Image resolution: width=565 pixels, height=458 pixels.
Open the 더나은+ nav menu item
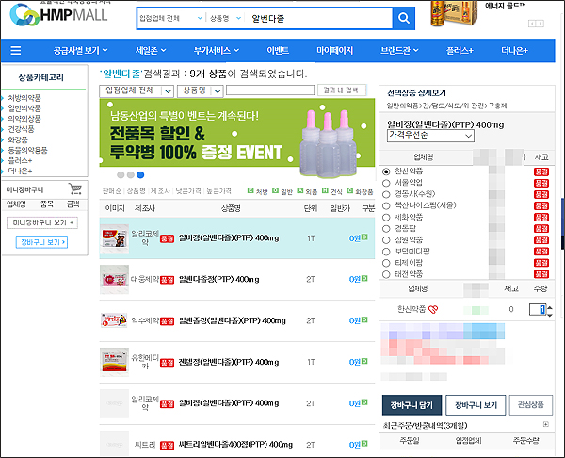pyautogui.click(x=514, y=51)
